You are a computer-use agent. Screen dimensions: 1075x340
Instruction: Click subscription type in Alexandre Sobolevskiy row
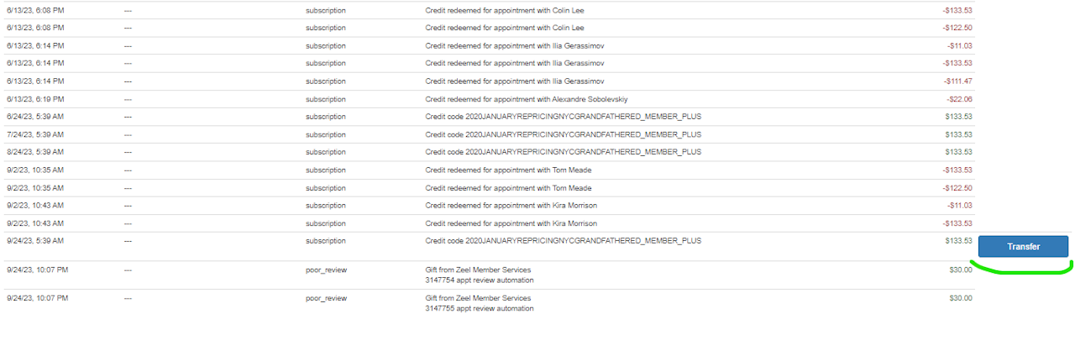(x=325, y=98)
